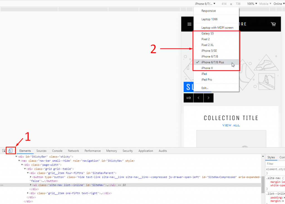Open the hamburger menu on the store header
The width and height of the screenshot is (285, 204).
point(189,24)
